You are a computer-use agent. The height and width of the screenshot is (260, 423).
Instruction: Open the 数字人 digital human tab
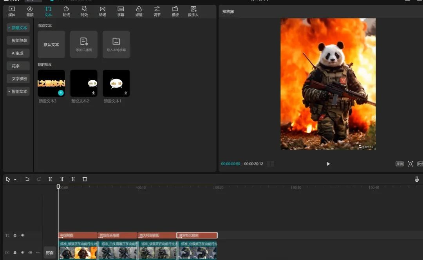(x=193, y=12)
